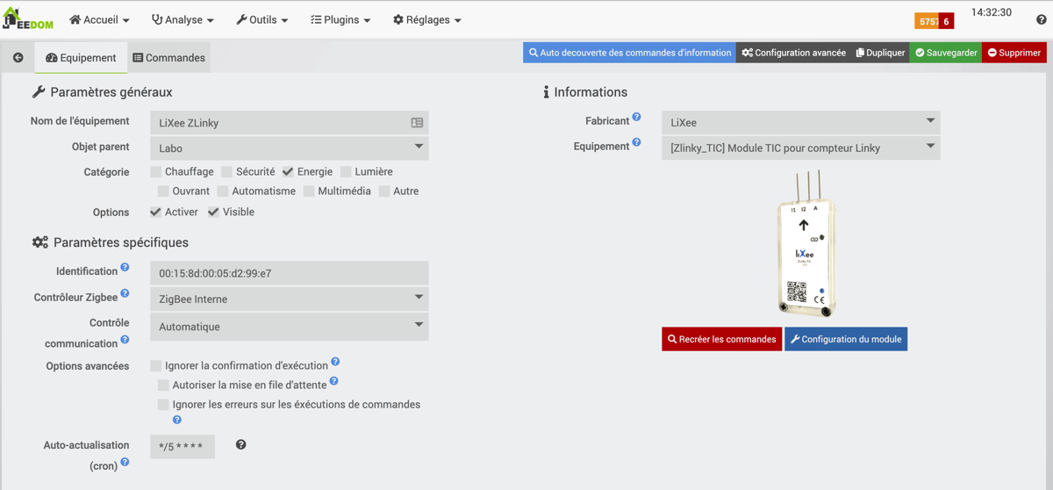This screenshot has width=1053, height=490.
Task: Open the Accueil menu
Action: click(99, 19)
